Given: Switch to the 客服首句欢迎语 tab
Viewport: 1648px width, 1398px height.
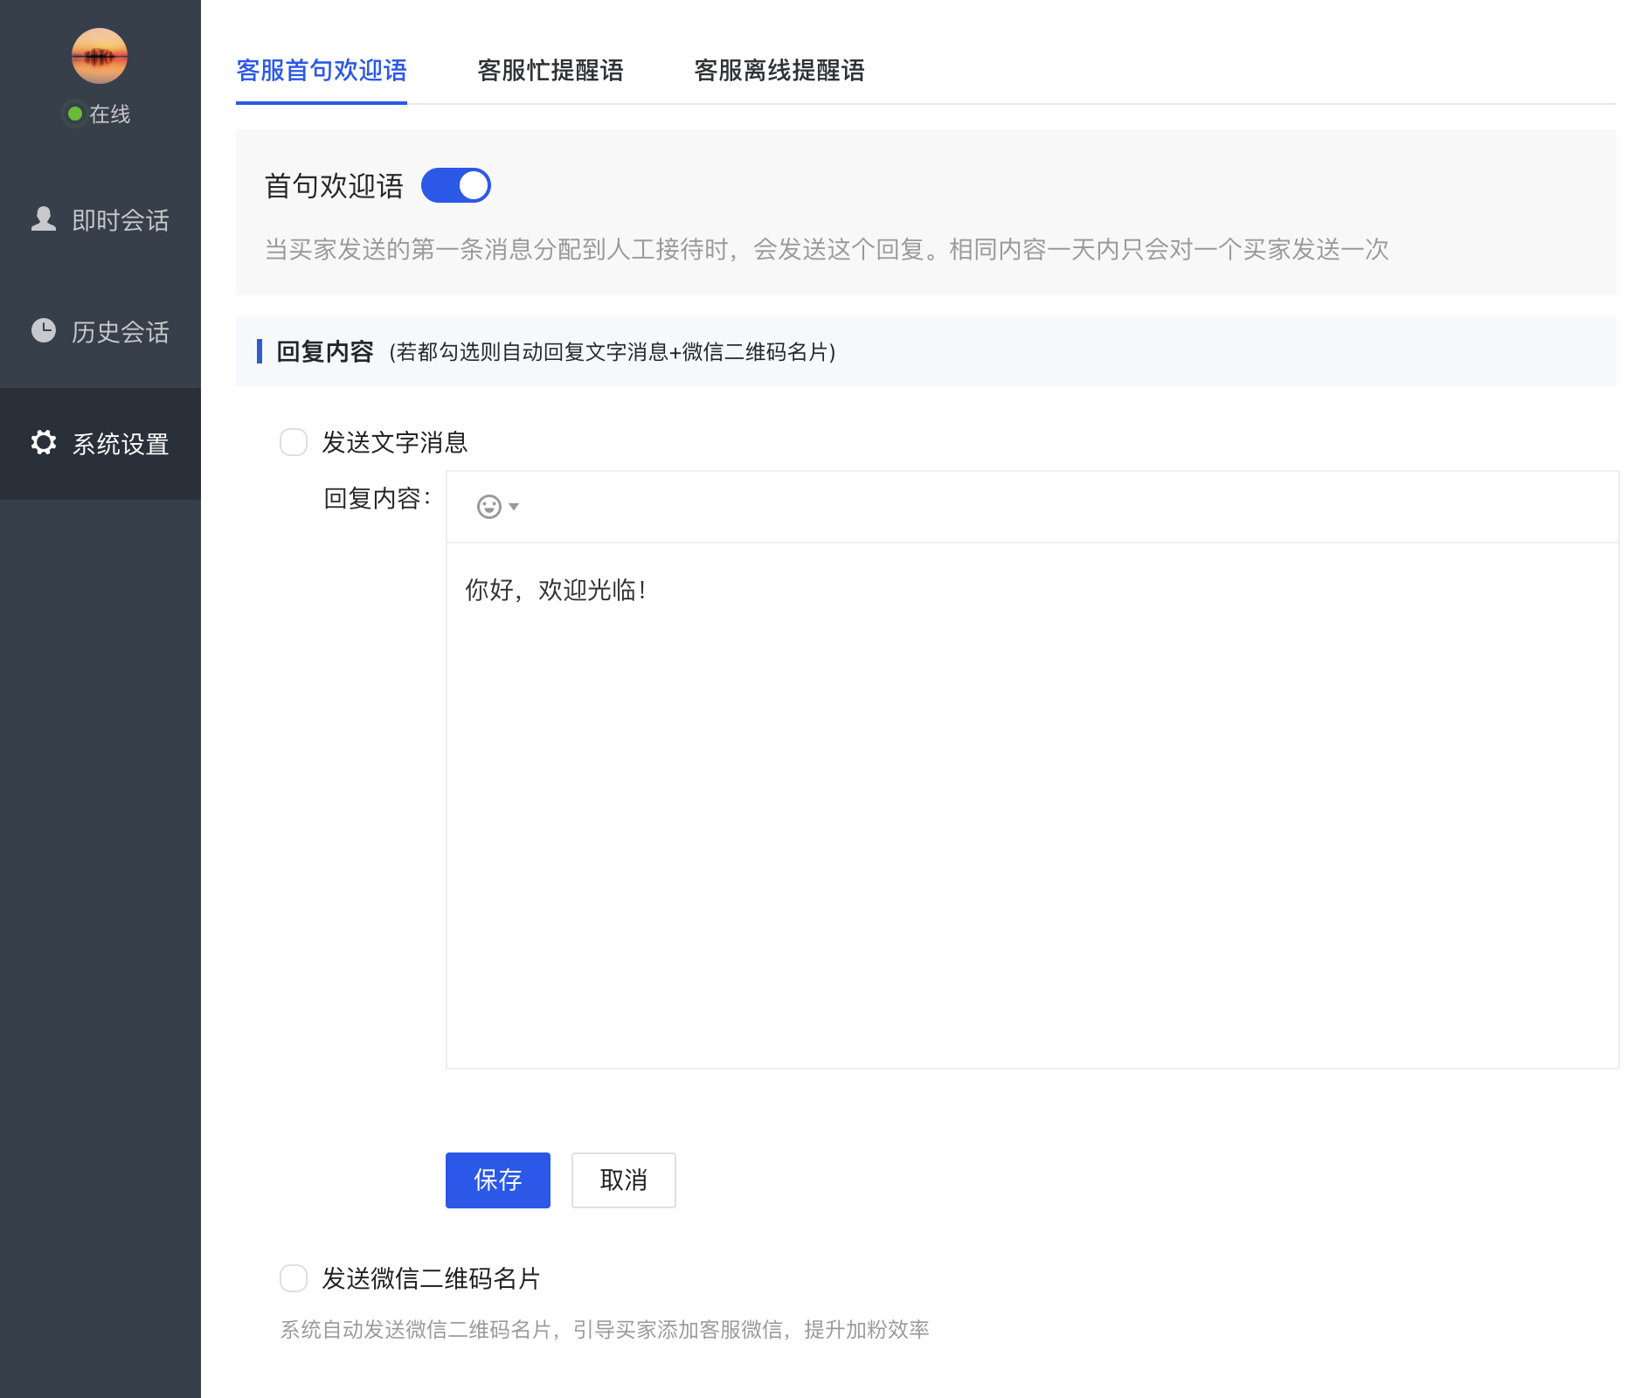Looking at the screenshot, I should [322, 71].
